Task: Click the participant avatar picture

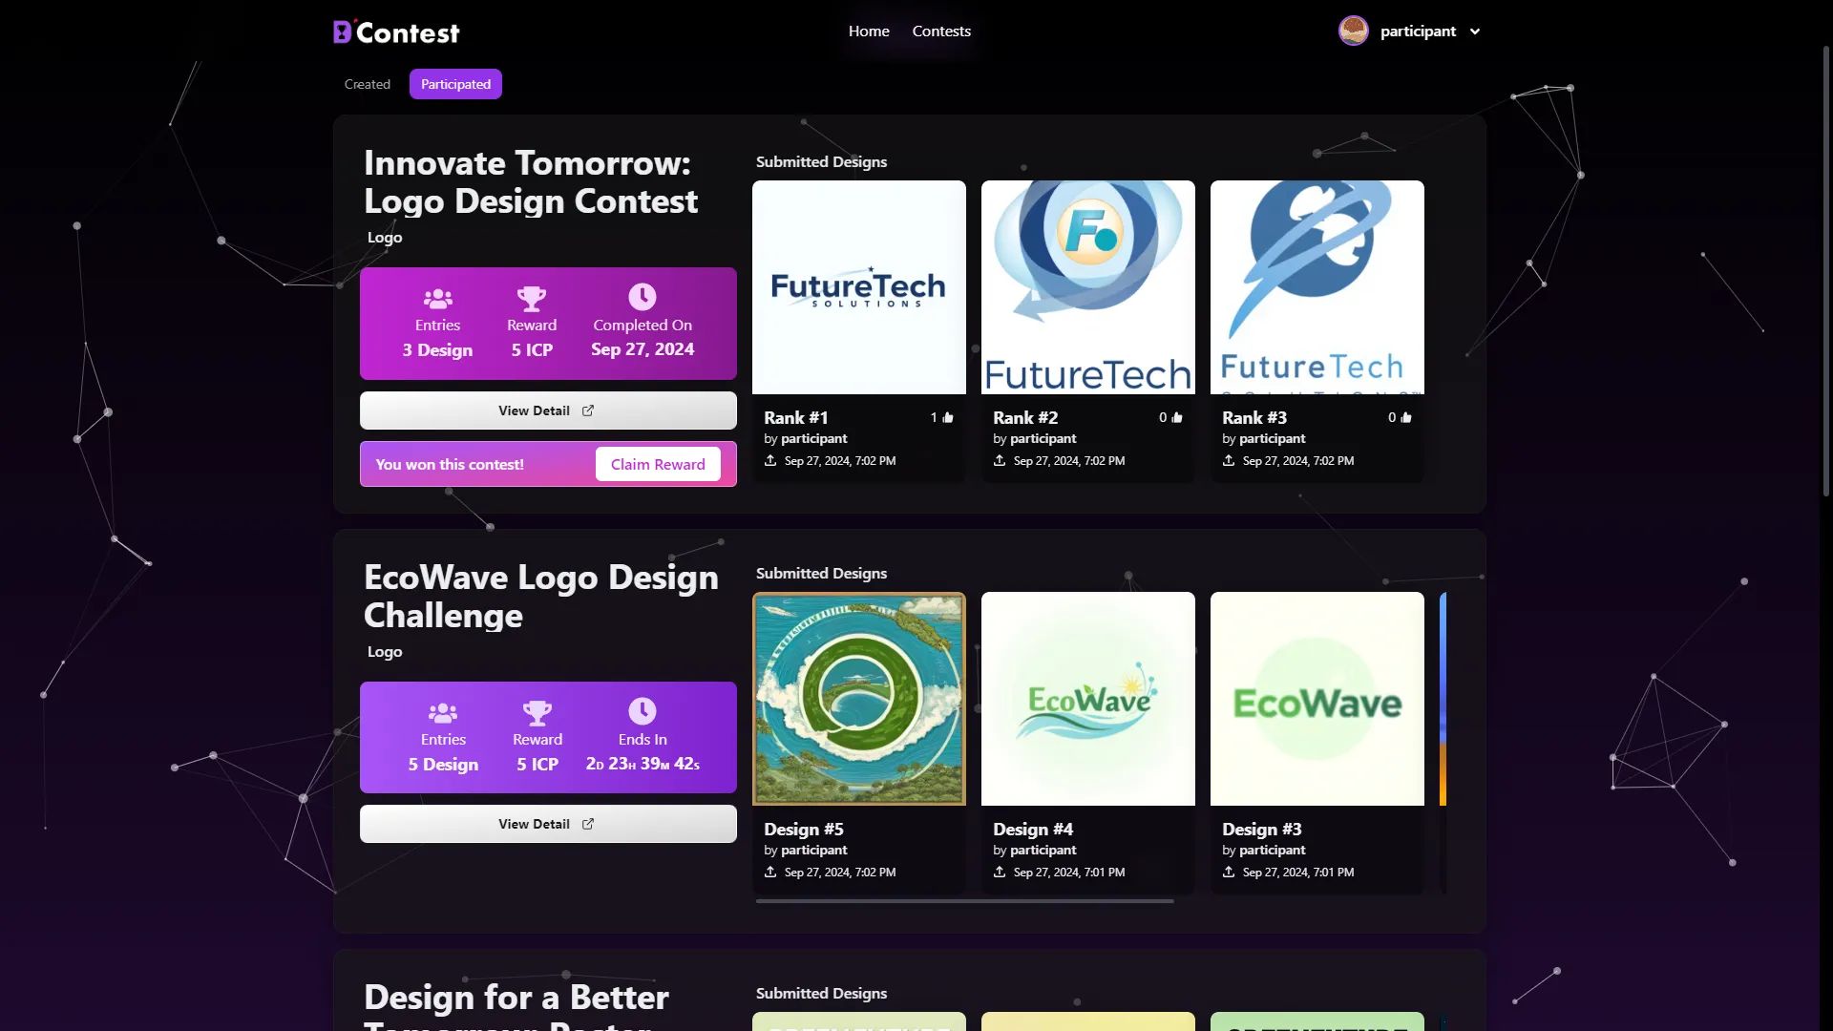Action: pyautogui.click(x=1353, y=32)
